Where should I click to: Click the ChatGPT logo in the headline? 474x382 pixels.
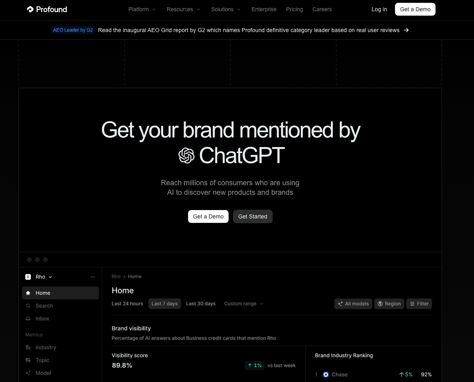(x=186, y=156)
